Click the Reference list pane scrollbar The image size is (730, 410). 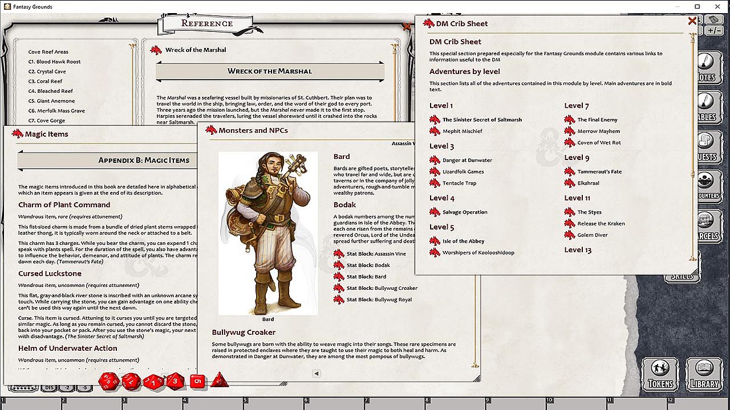click(x=132, y=83)
